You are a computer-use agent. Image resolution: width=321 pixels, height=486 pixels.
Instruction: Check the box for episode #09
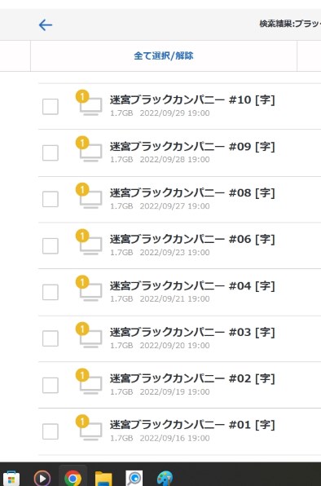click(51, 152)
